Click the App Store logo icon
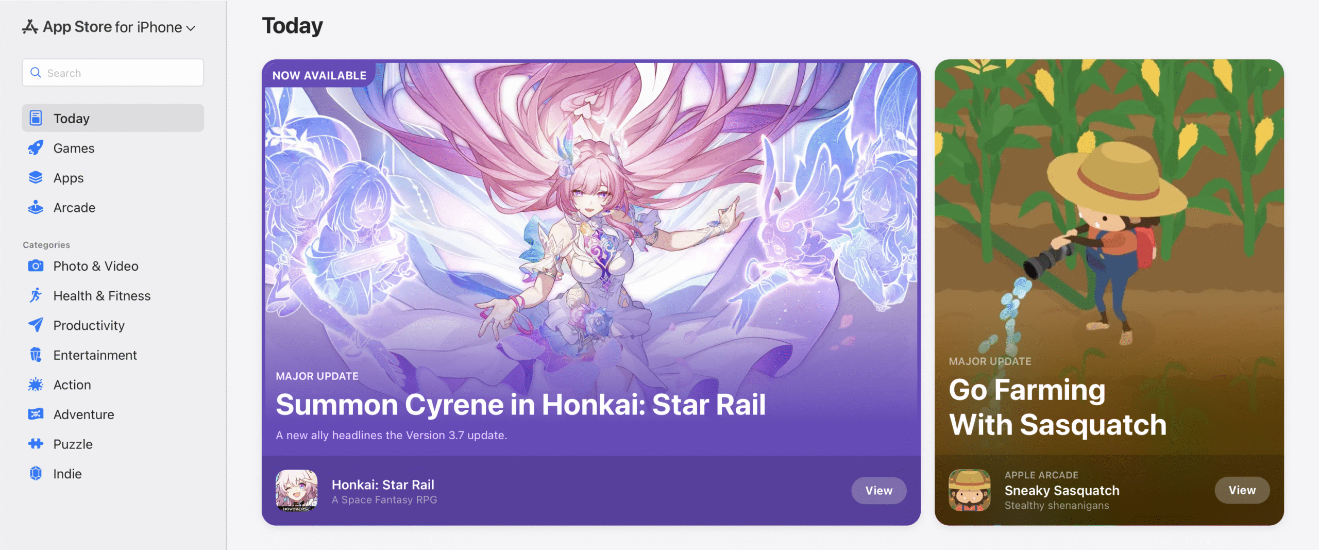Image resolution: width=1319 pixels, height=550 pixels. click(30, 27)
